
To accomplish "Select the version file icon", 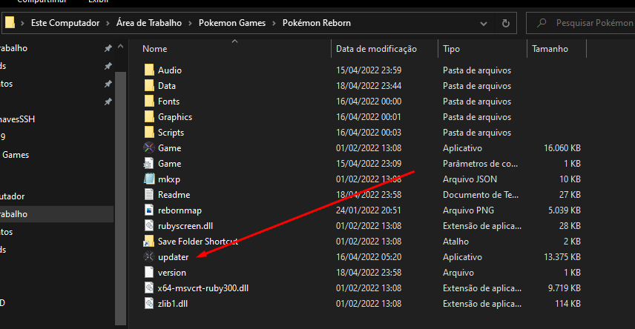I will (x=149, y=273).
